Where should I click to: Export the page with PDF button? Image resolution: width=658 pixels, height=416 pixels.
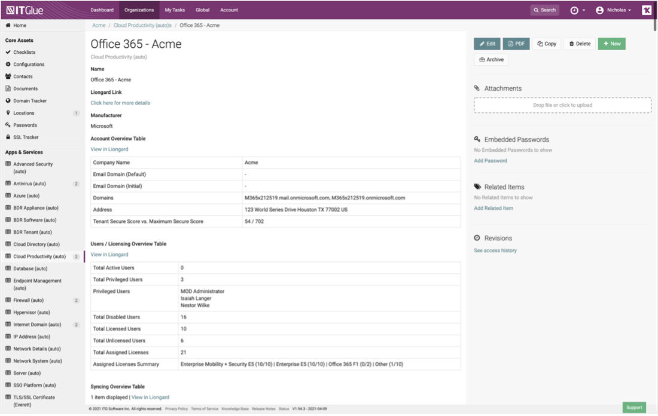click(516, 44)
